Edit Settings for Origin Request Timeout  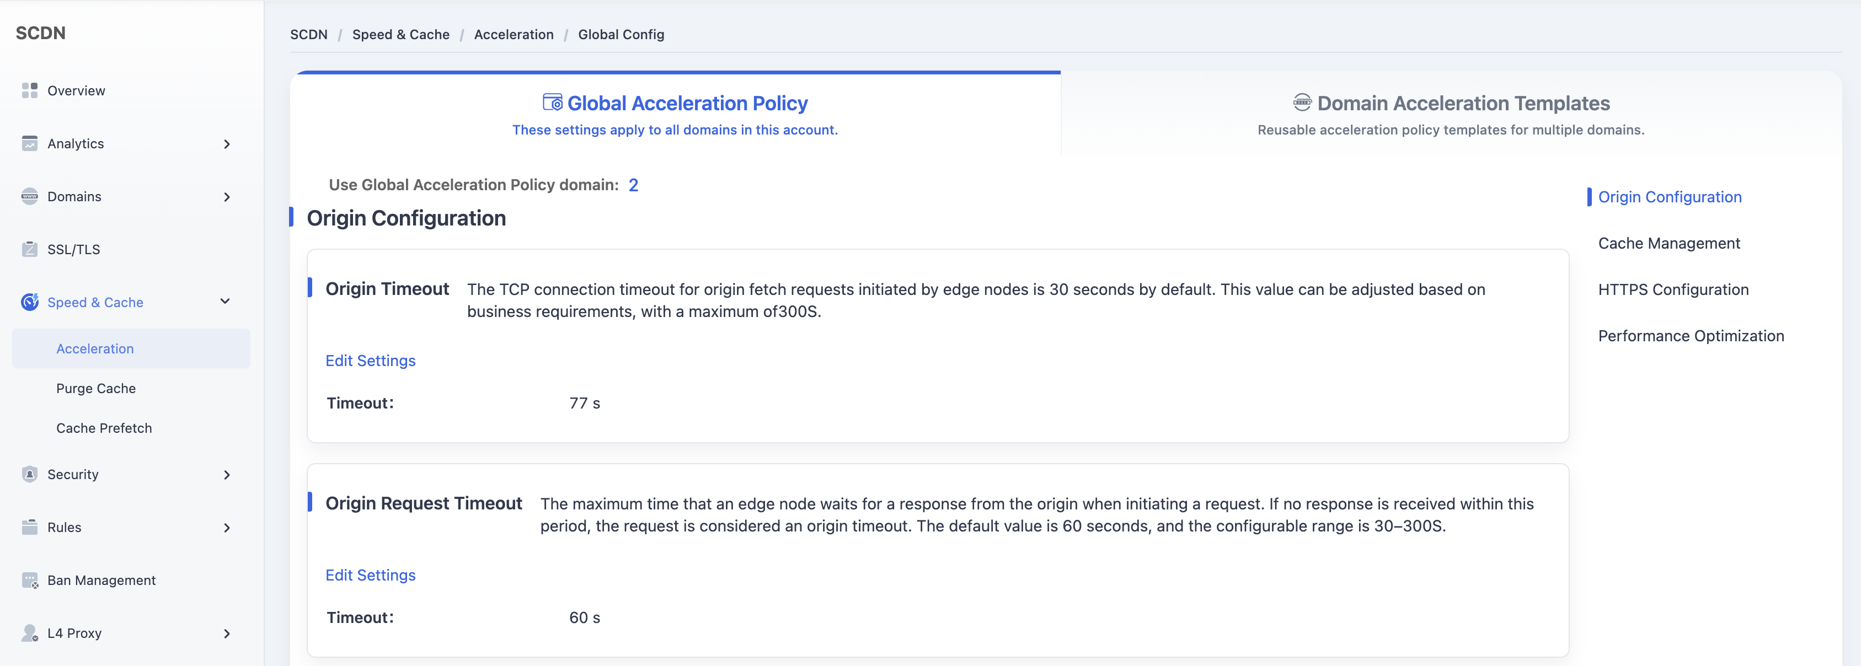click(x=371, y=575)
